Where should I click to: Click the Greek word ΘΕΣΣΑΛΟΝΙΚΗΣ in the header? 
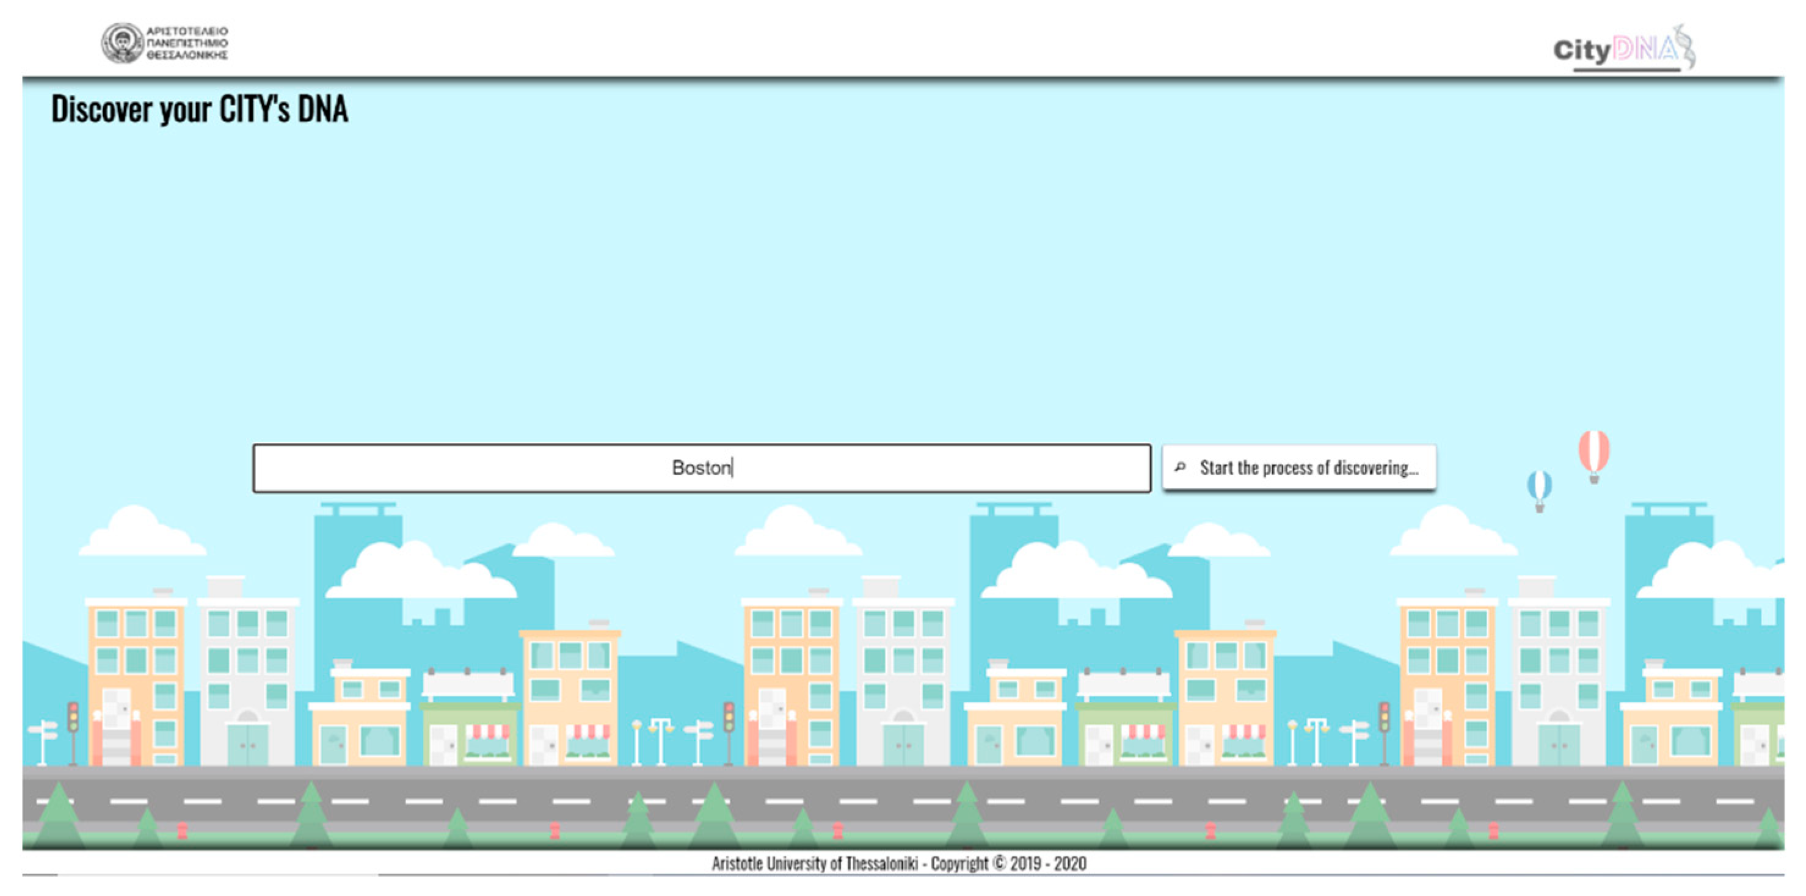[187, 56]
